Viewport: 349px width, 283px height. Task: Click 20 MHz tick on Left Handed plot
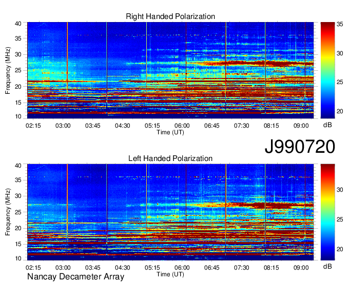click(18, 228)
